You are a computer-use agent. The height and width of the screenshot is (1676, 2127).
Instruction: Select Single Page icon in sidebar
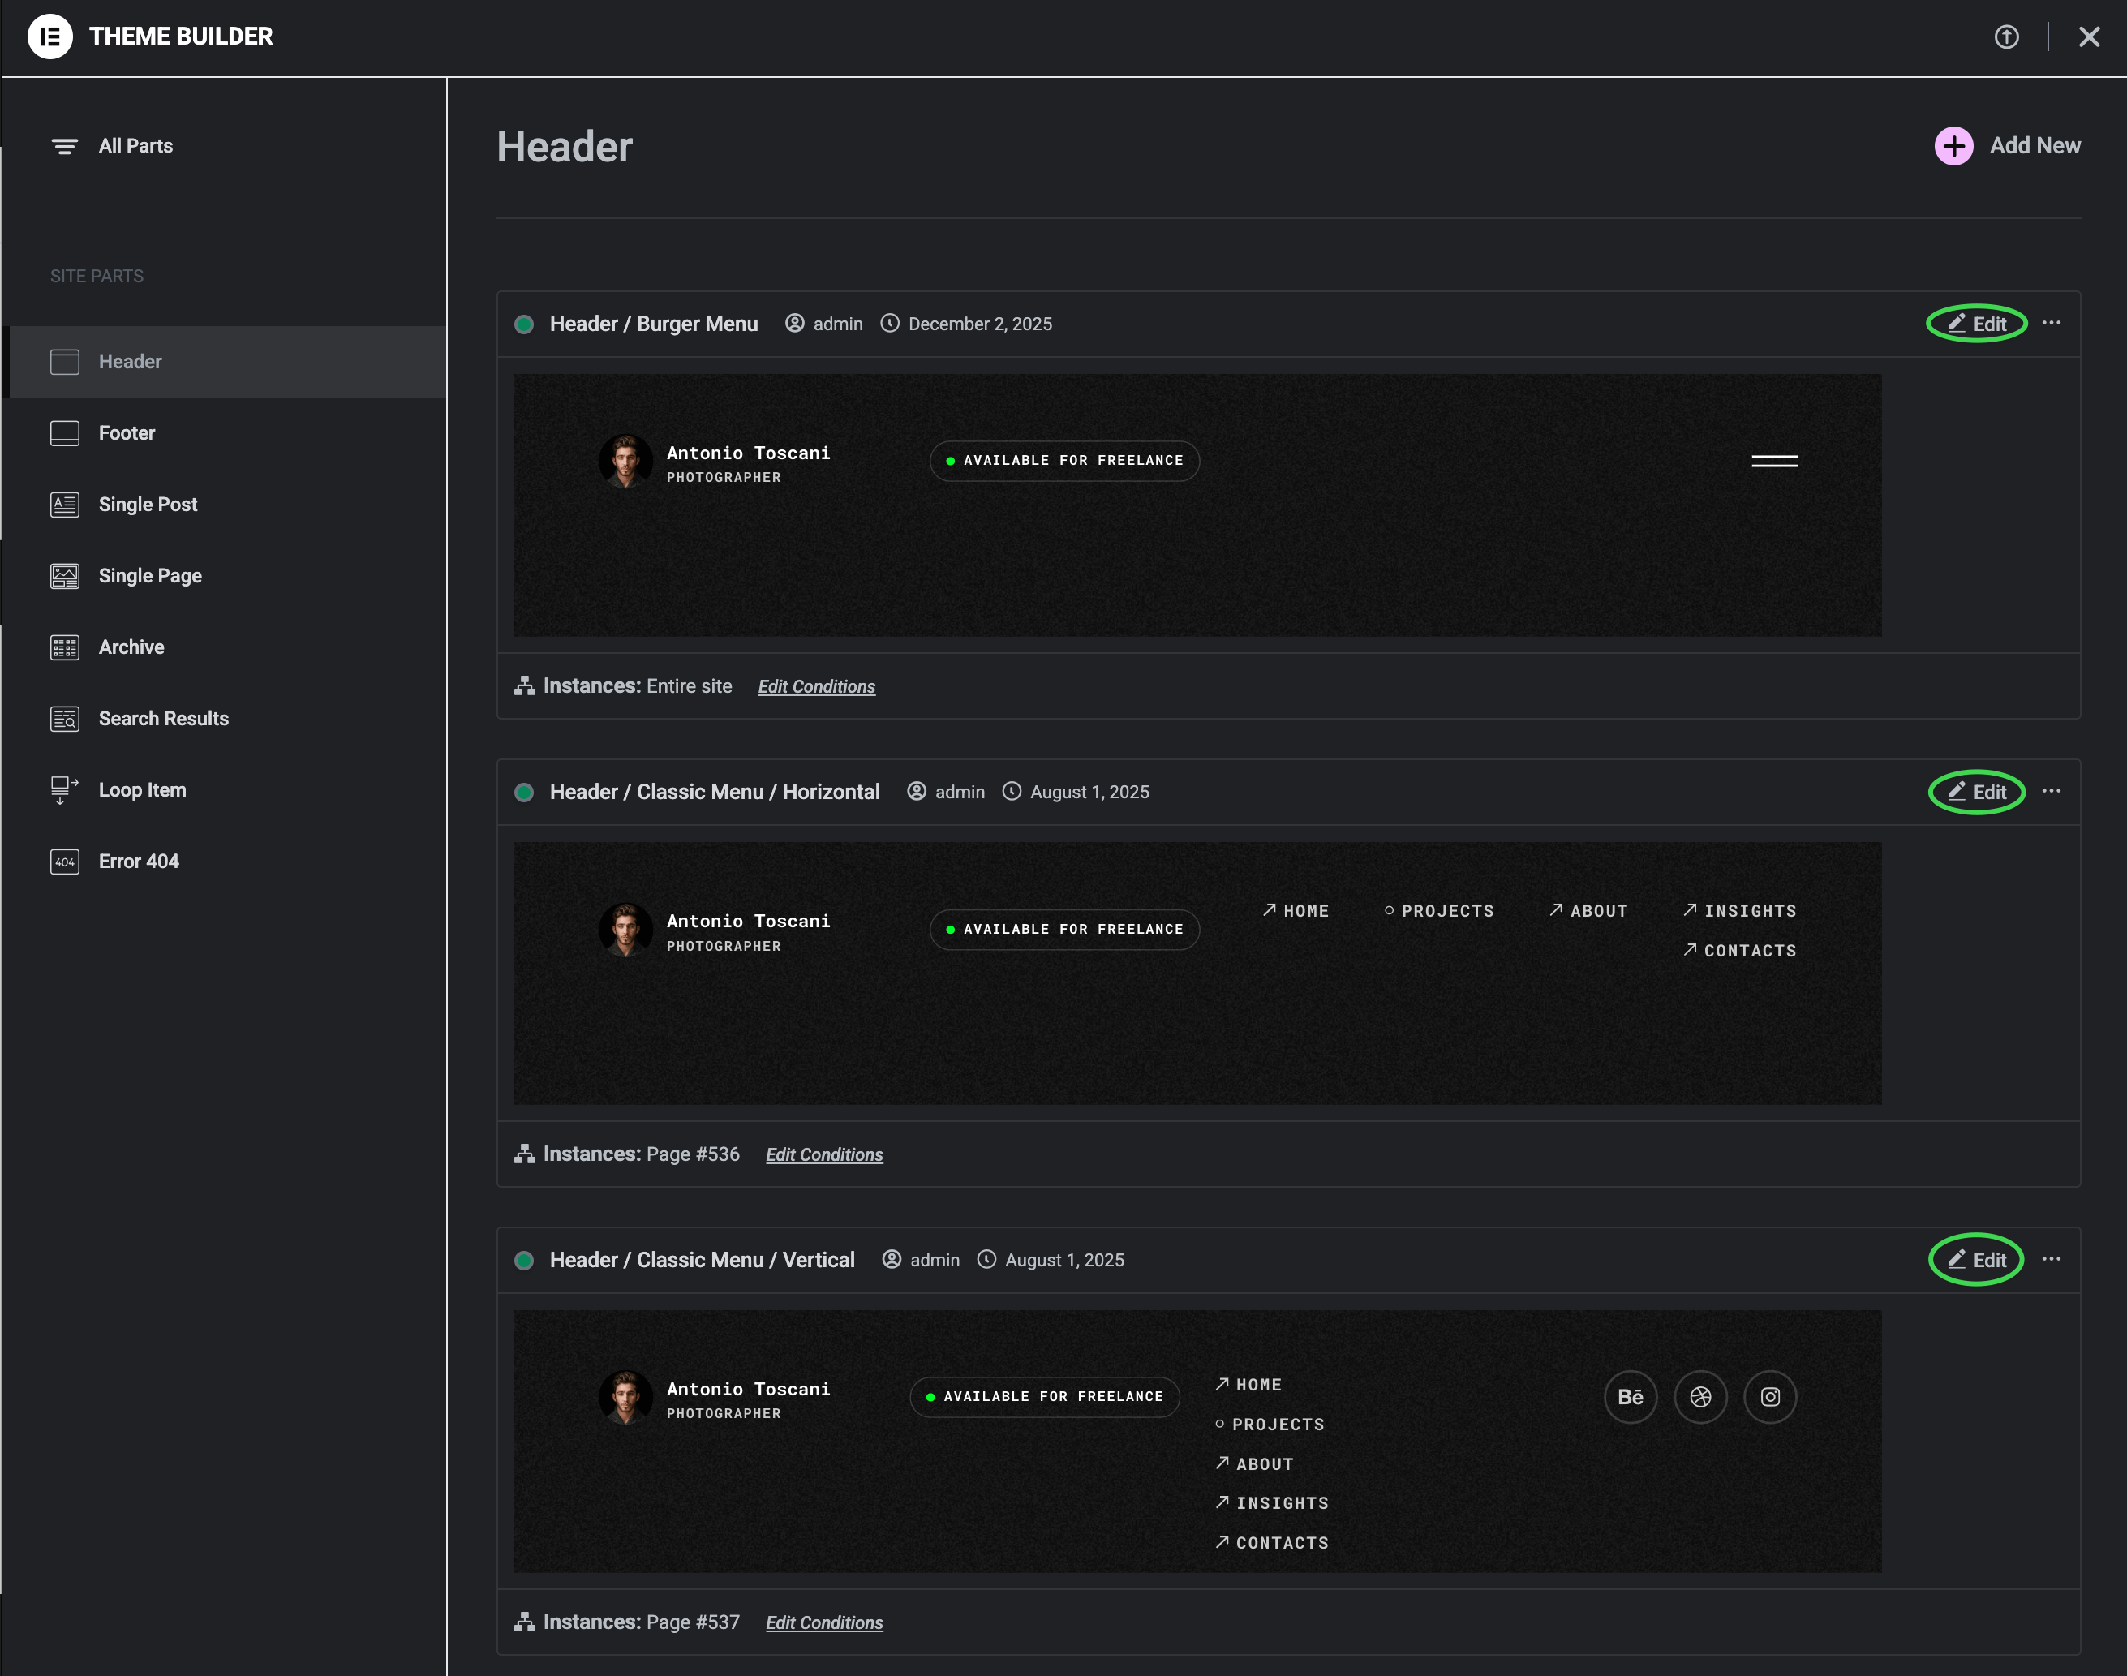(65, 576)
